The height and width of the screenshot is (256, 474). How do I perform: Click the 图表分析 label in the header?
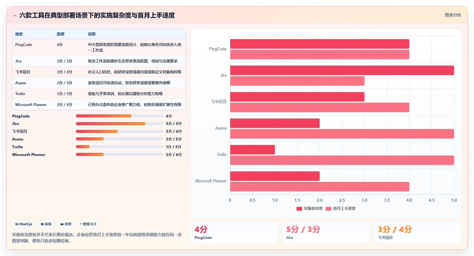tap(453, 15)
